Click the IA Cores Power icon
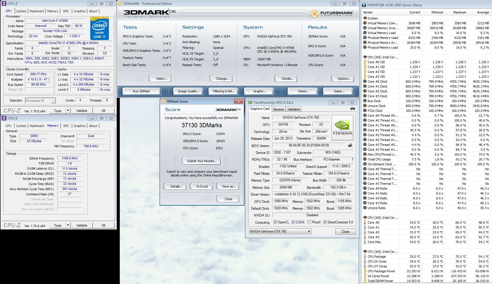The width and height of the screenshot is (492, 284). (x=365, y=276)
